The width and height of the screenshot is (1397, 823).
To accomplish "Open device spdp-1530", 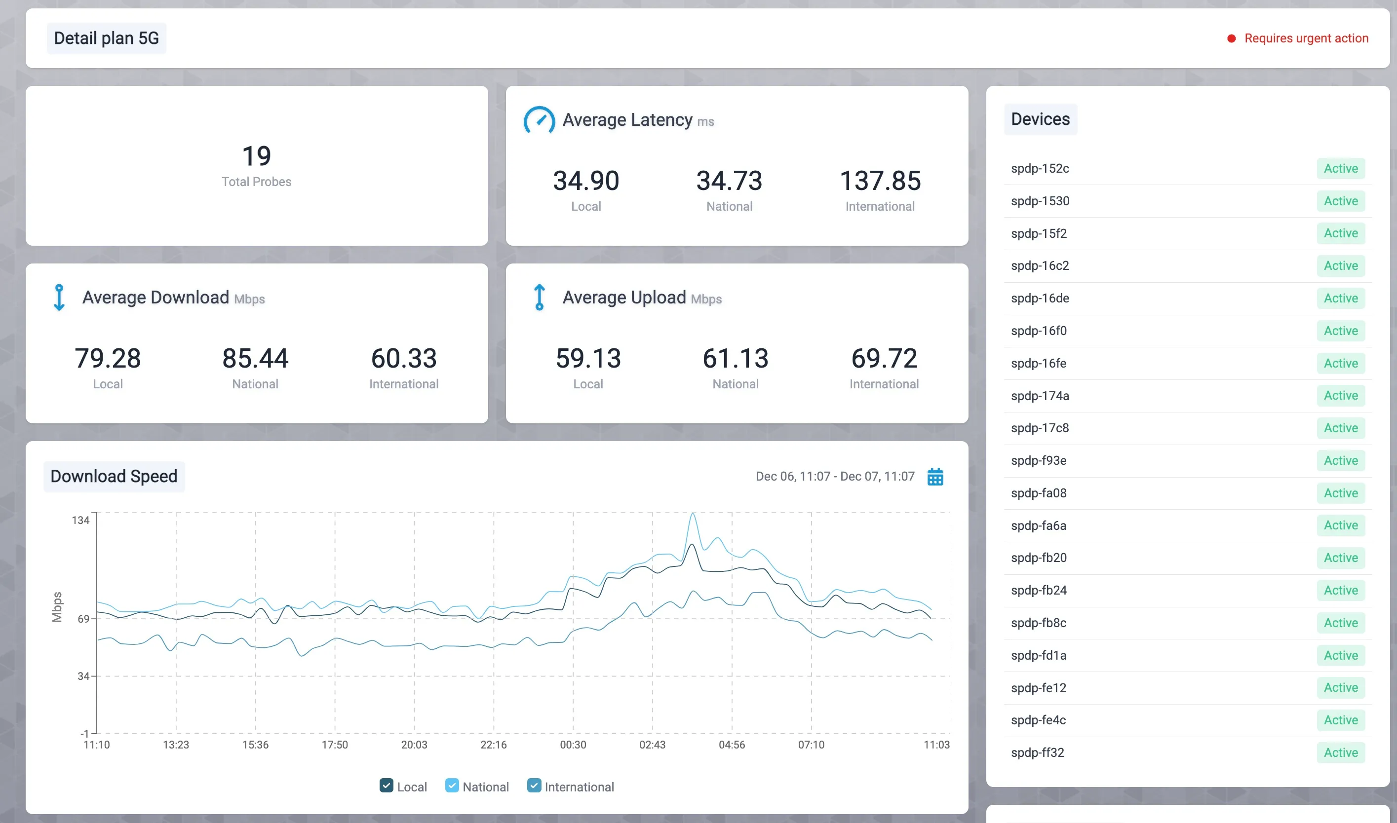I will (x=1188, y=201).
